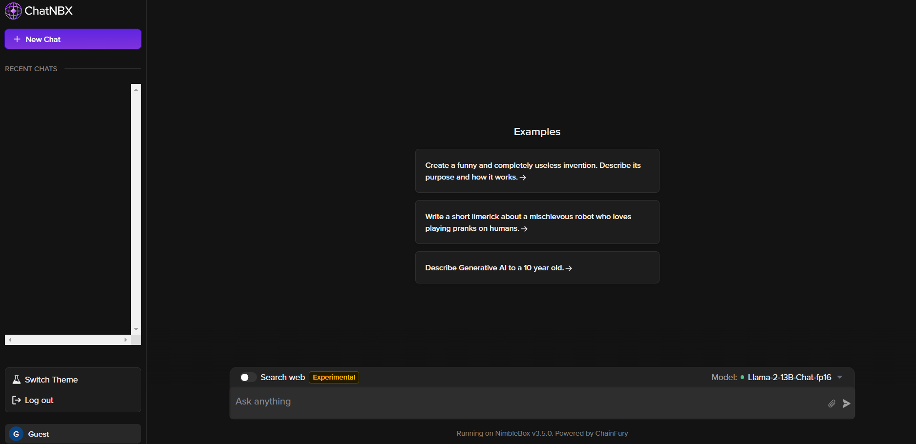
Task: Click the ChatNBX globe logo icon
Action: (13, 11)
